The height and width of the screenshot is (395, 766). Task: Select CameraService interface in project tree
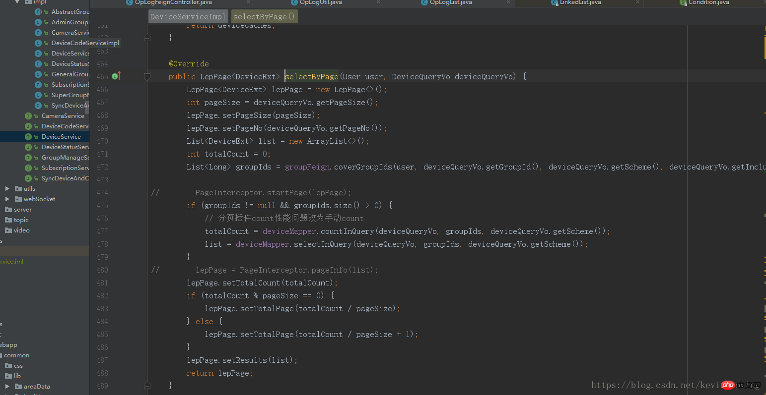63,115
